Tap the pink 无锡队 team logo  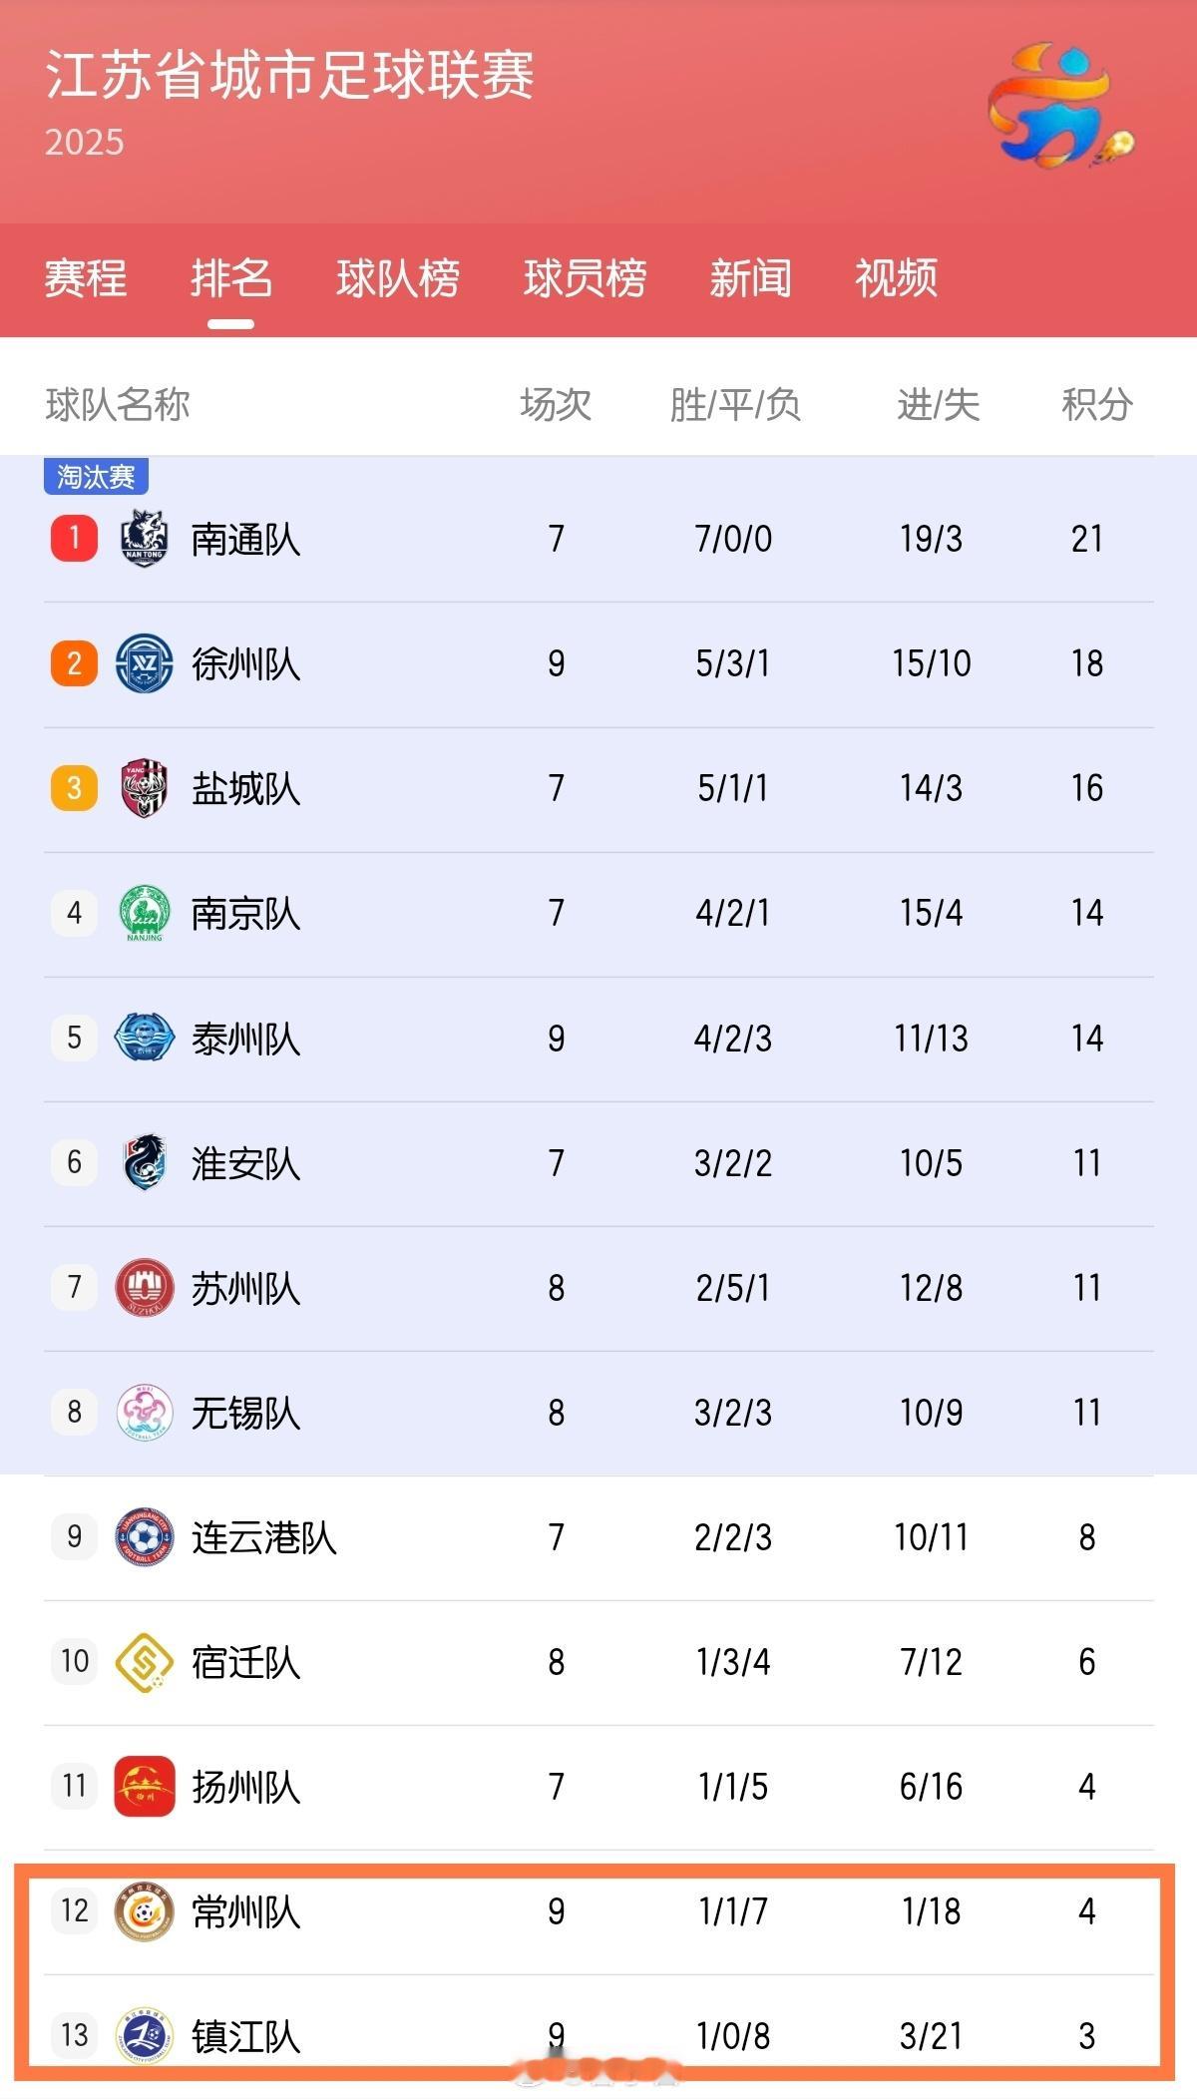point(145,1412)
